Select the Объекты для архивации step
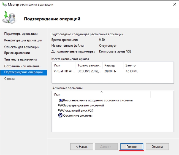The image size is (179, 155). point(22,47)
